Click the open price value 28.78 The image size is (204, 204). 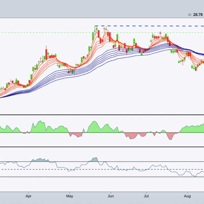[x=198, y=15]
